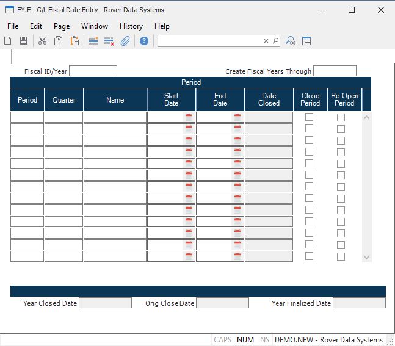Click the Copy icon in toolbar
The image size is (395, 346).
58,41
